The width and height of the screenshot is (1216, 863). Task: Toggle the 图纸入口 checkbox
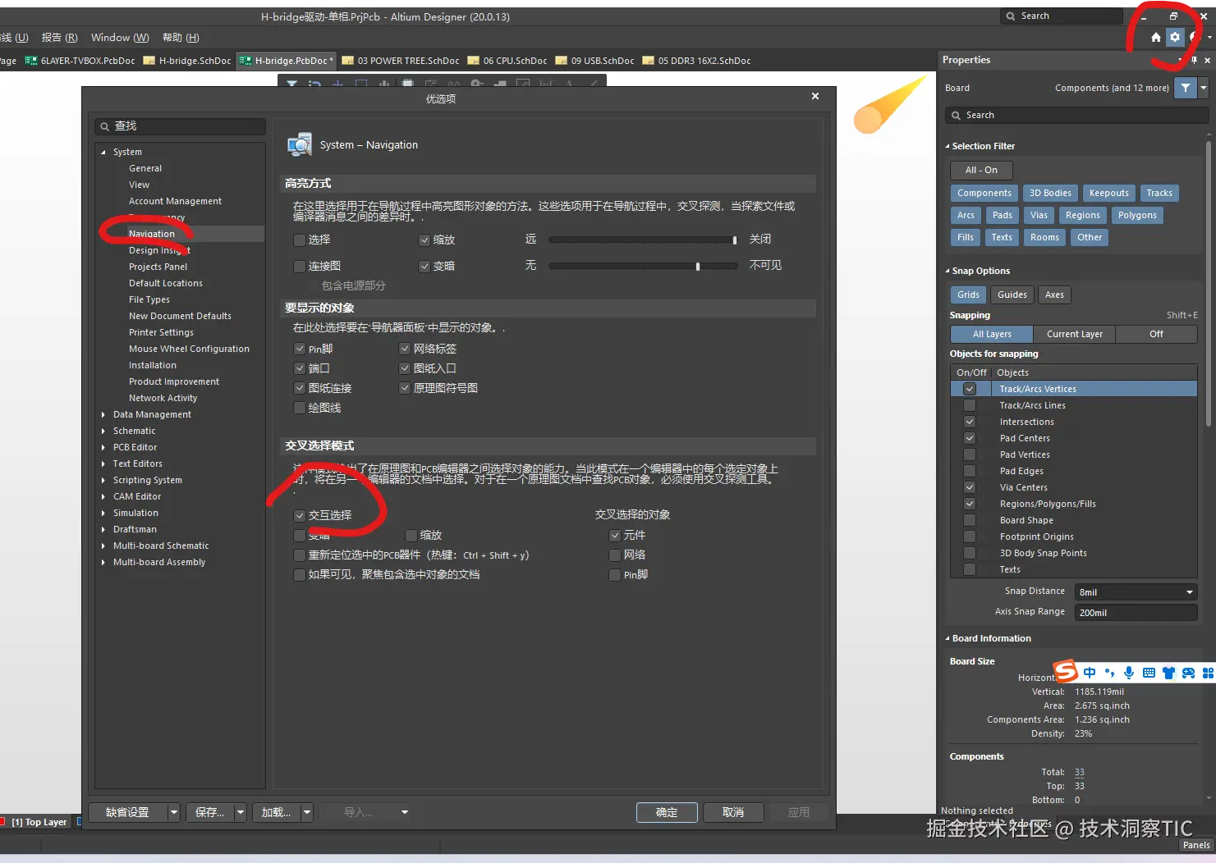405,368
